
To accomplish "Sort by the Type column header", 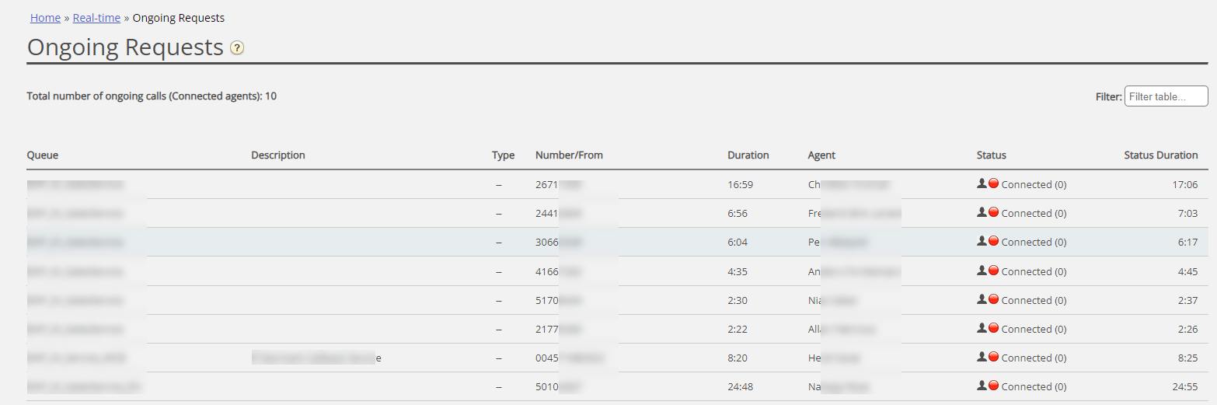I will pyautogui.click(x=503, y=155).
